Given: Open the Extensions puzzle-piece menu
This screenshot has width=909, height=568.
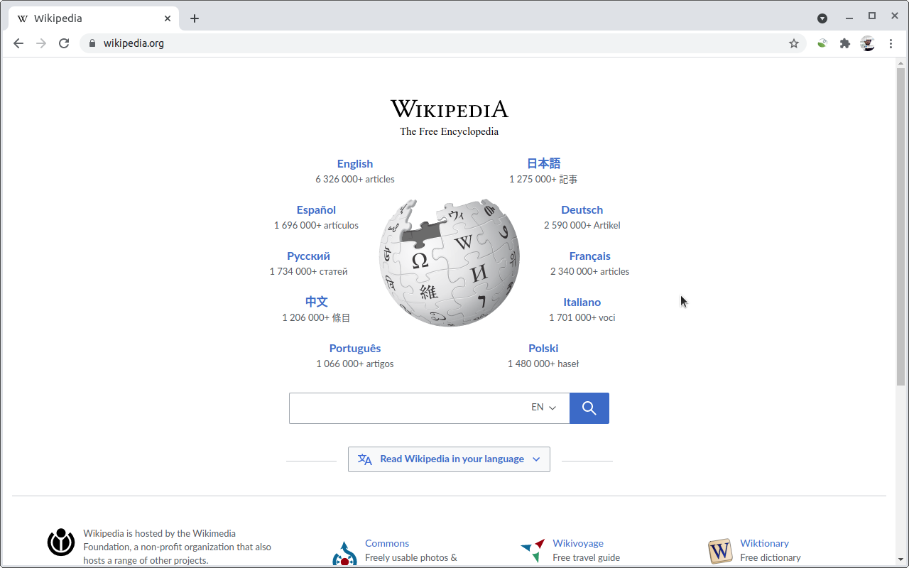Looking at the screenshot, I should pos(845,43).
